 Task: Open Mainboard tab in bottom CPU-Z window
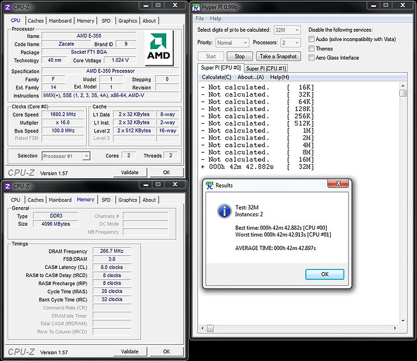(x=60, y=200)
